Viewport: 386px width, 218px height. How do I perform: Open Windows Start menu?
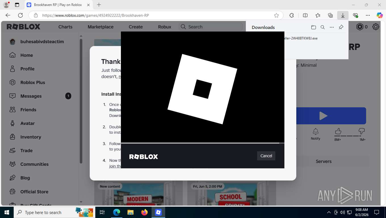click(x=7, y=212)
